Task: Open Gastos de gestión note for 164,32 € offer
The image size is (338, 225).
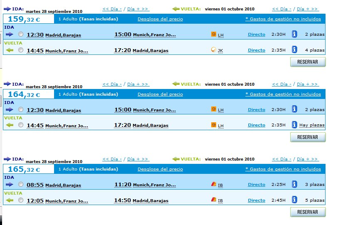Action: click(x=283, y=94)
